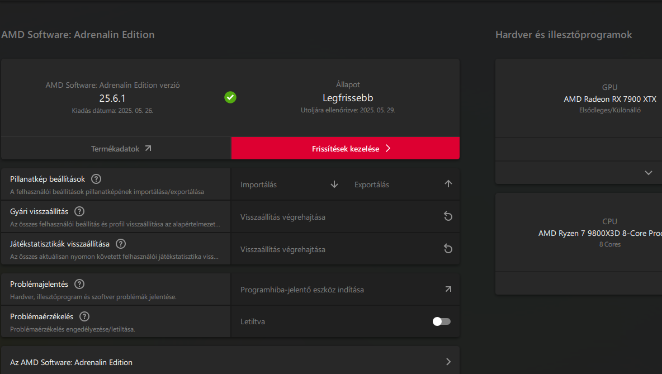
Task: Click Utoljára ellenőrizve: 2025. 05. 29. text
Action: pos(348,110)
